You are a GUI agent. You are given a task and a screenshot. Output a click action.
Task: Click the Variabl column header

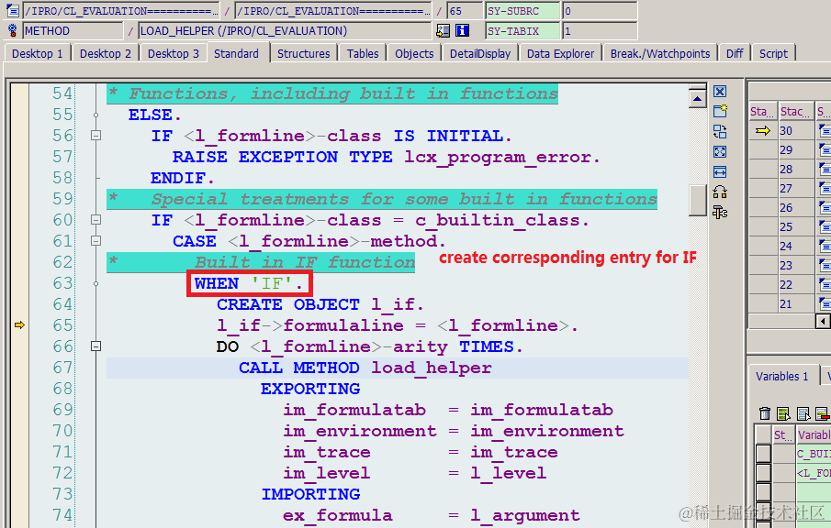coord(814,434)
